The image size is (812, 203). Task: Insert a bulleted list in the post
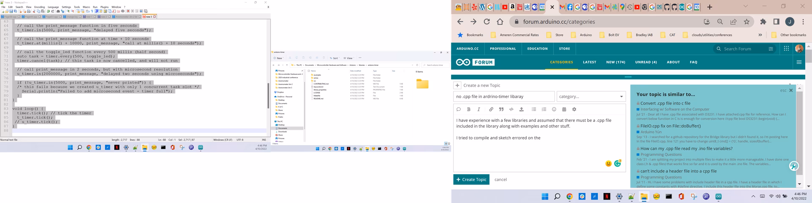(x=534, y=110)
